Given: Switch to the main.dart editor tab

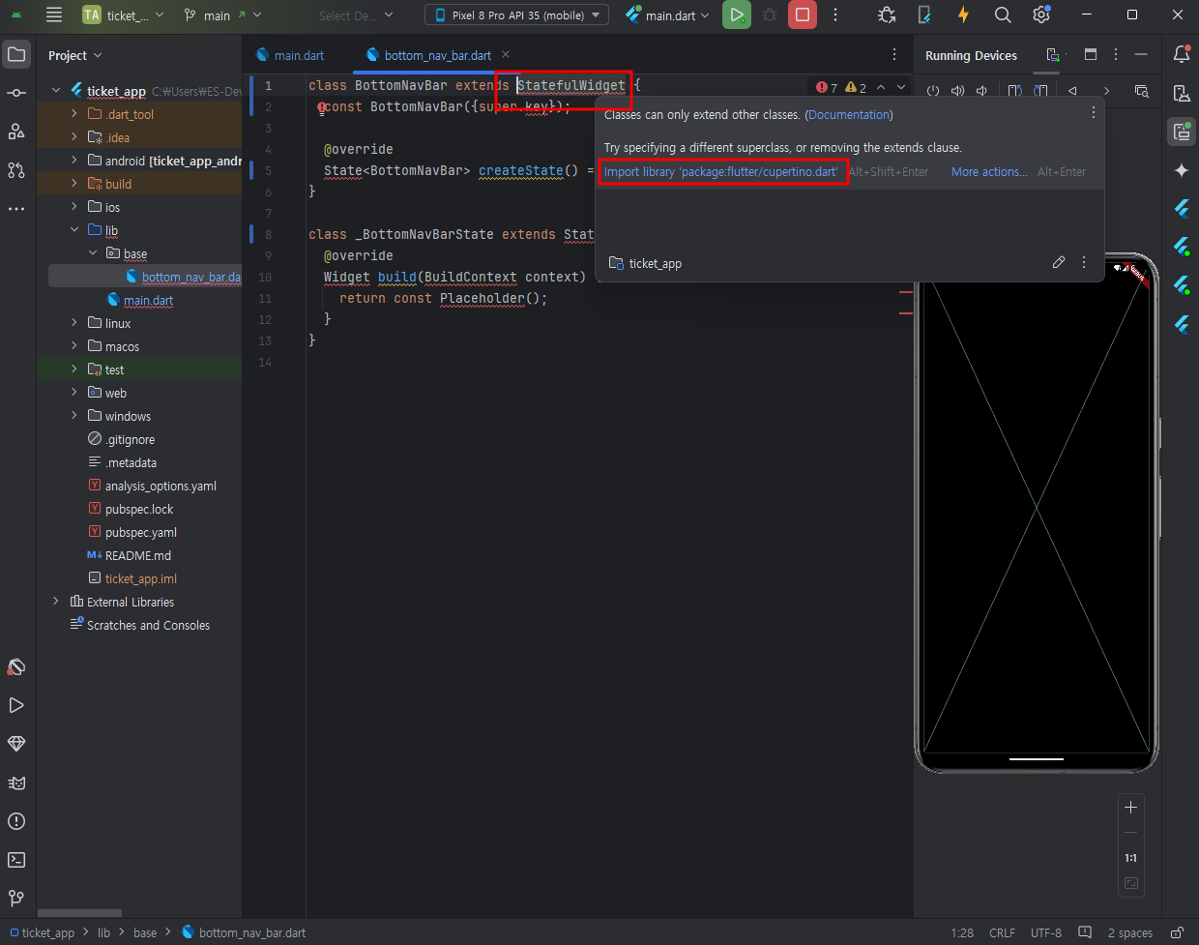Looking at the screenshot, I should tap(290, 55).
